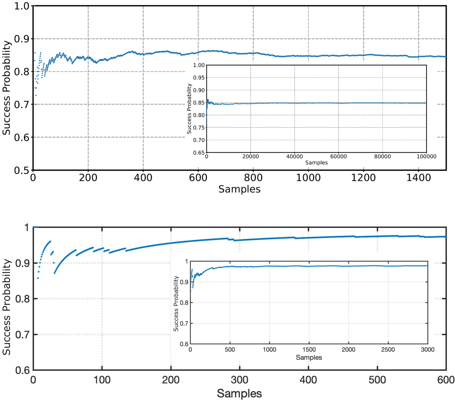This screenshot has width=455, height=400.
Task: Select the '0.80' inset y-axis tick
Action: click(199, 115)
